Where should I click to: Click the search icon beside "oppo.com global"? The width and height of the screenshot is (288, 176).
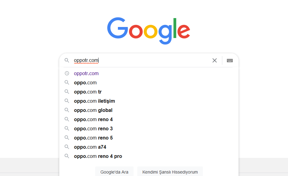pos(67,110)
